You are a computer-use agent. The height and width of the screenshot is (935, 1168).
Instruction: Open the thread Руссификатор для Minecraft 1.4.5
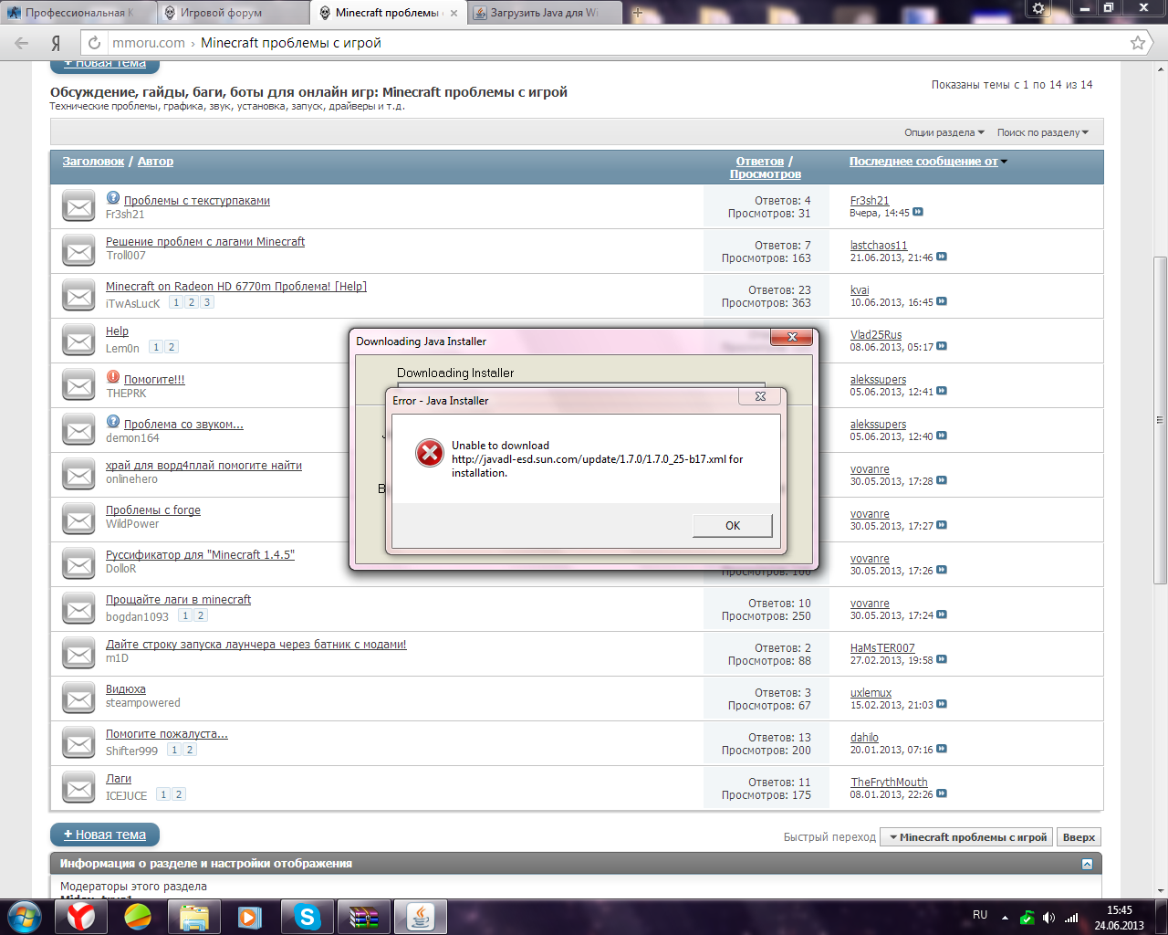click(x=200, y=555)
